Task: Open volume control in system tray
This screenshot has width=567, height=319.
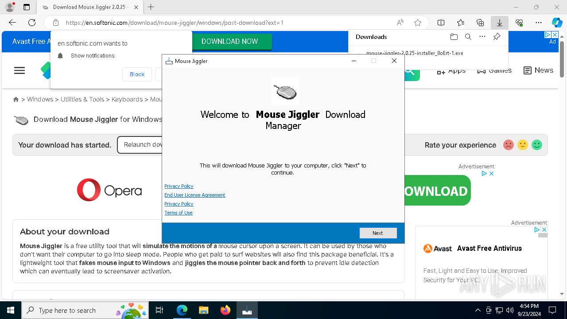Action: click(510, 310)
